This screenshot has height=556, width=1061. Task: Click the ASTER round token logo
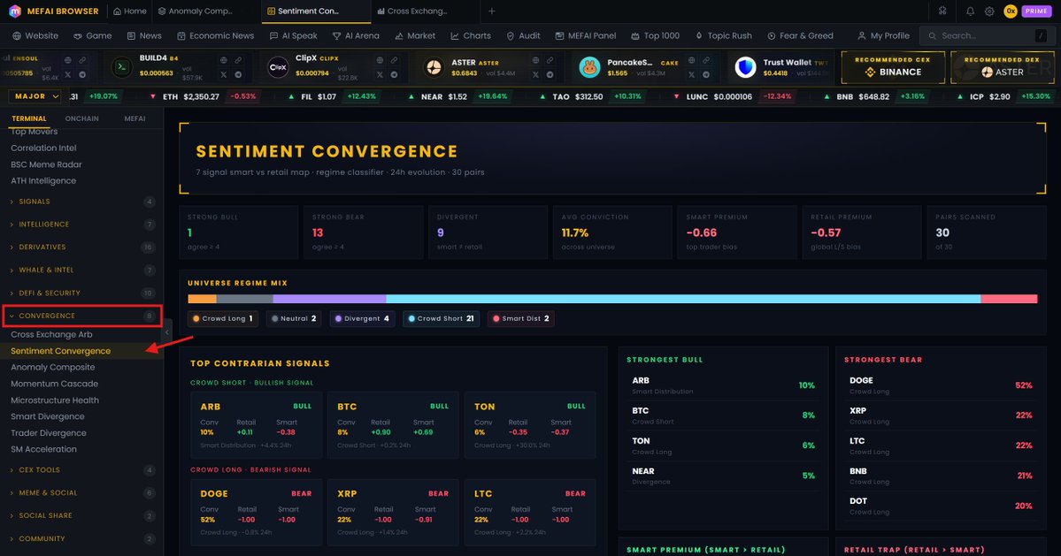434,67
